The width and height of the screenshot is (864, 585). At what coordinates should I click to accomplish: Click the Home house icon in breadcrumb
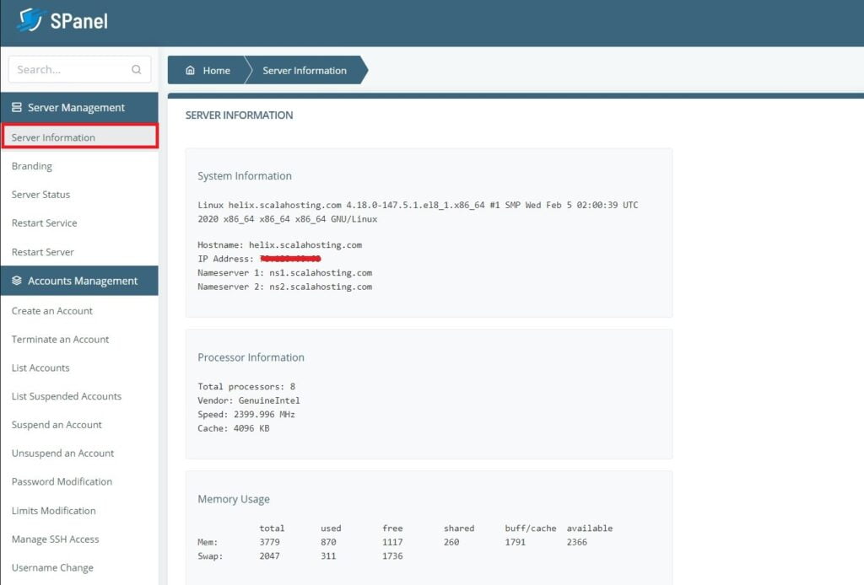[192, 70]
